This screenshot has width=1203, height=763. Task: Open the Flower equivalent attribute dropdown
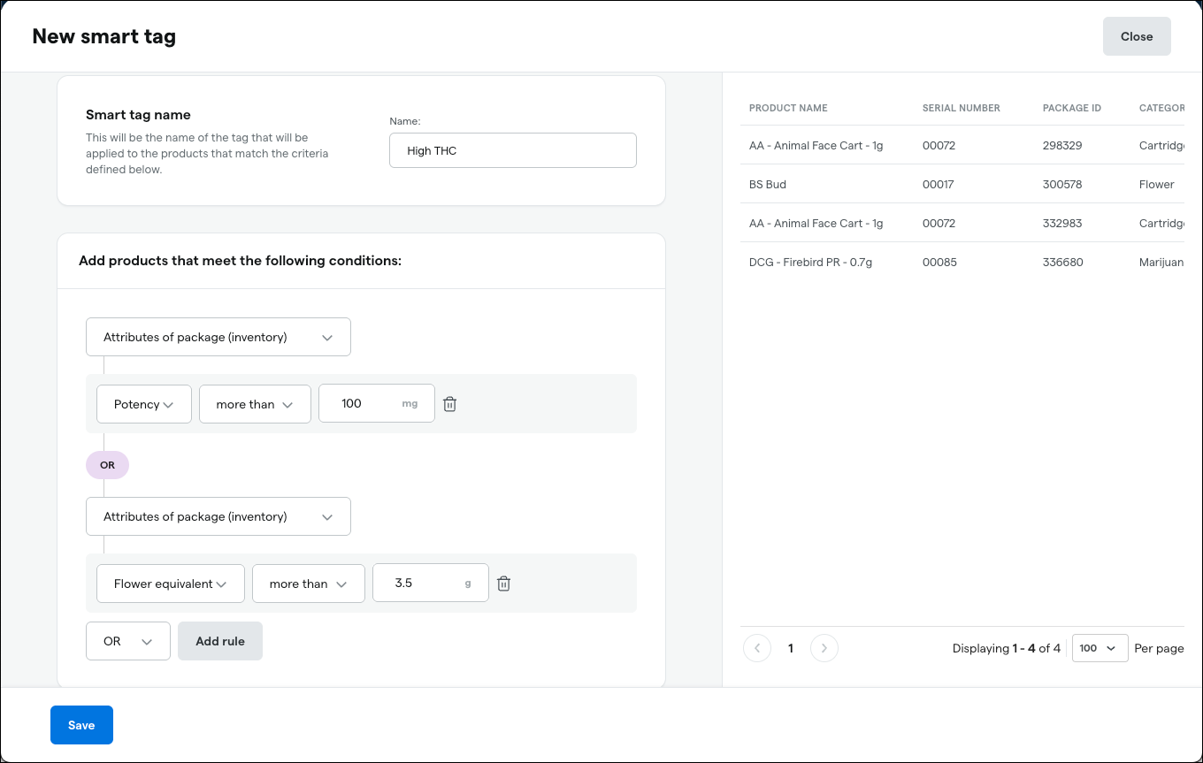coord(170,583)
